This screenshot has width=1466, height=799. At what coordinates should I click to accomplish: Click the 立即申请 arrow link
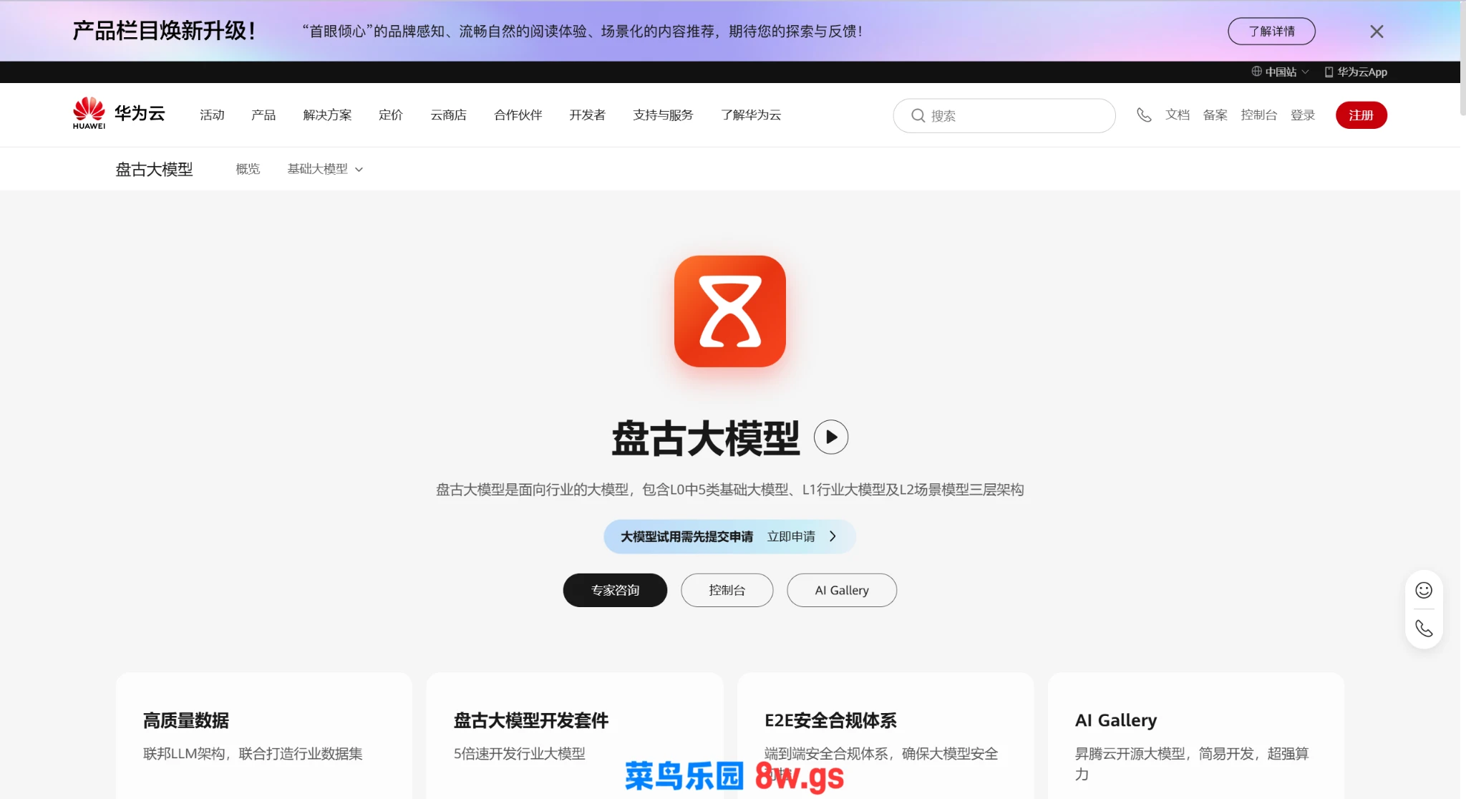coord(802,536)
